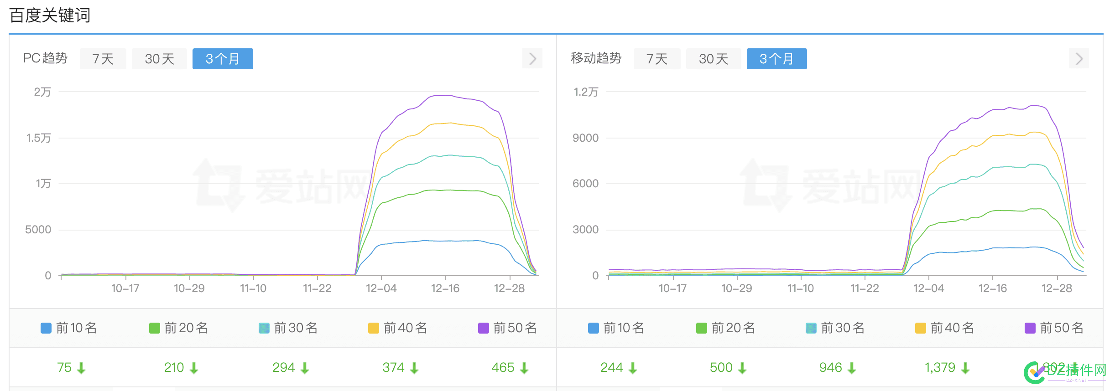Click the 百度关键词 section heading
Screen dimensions: 1115x391
[x=50, y=15]
